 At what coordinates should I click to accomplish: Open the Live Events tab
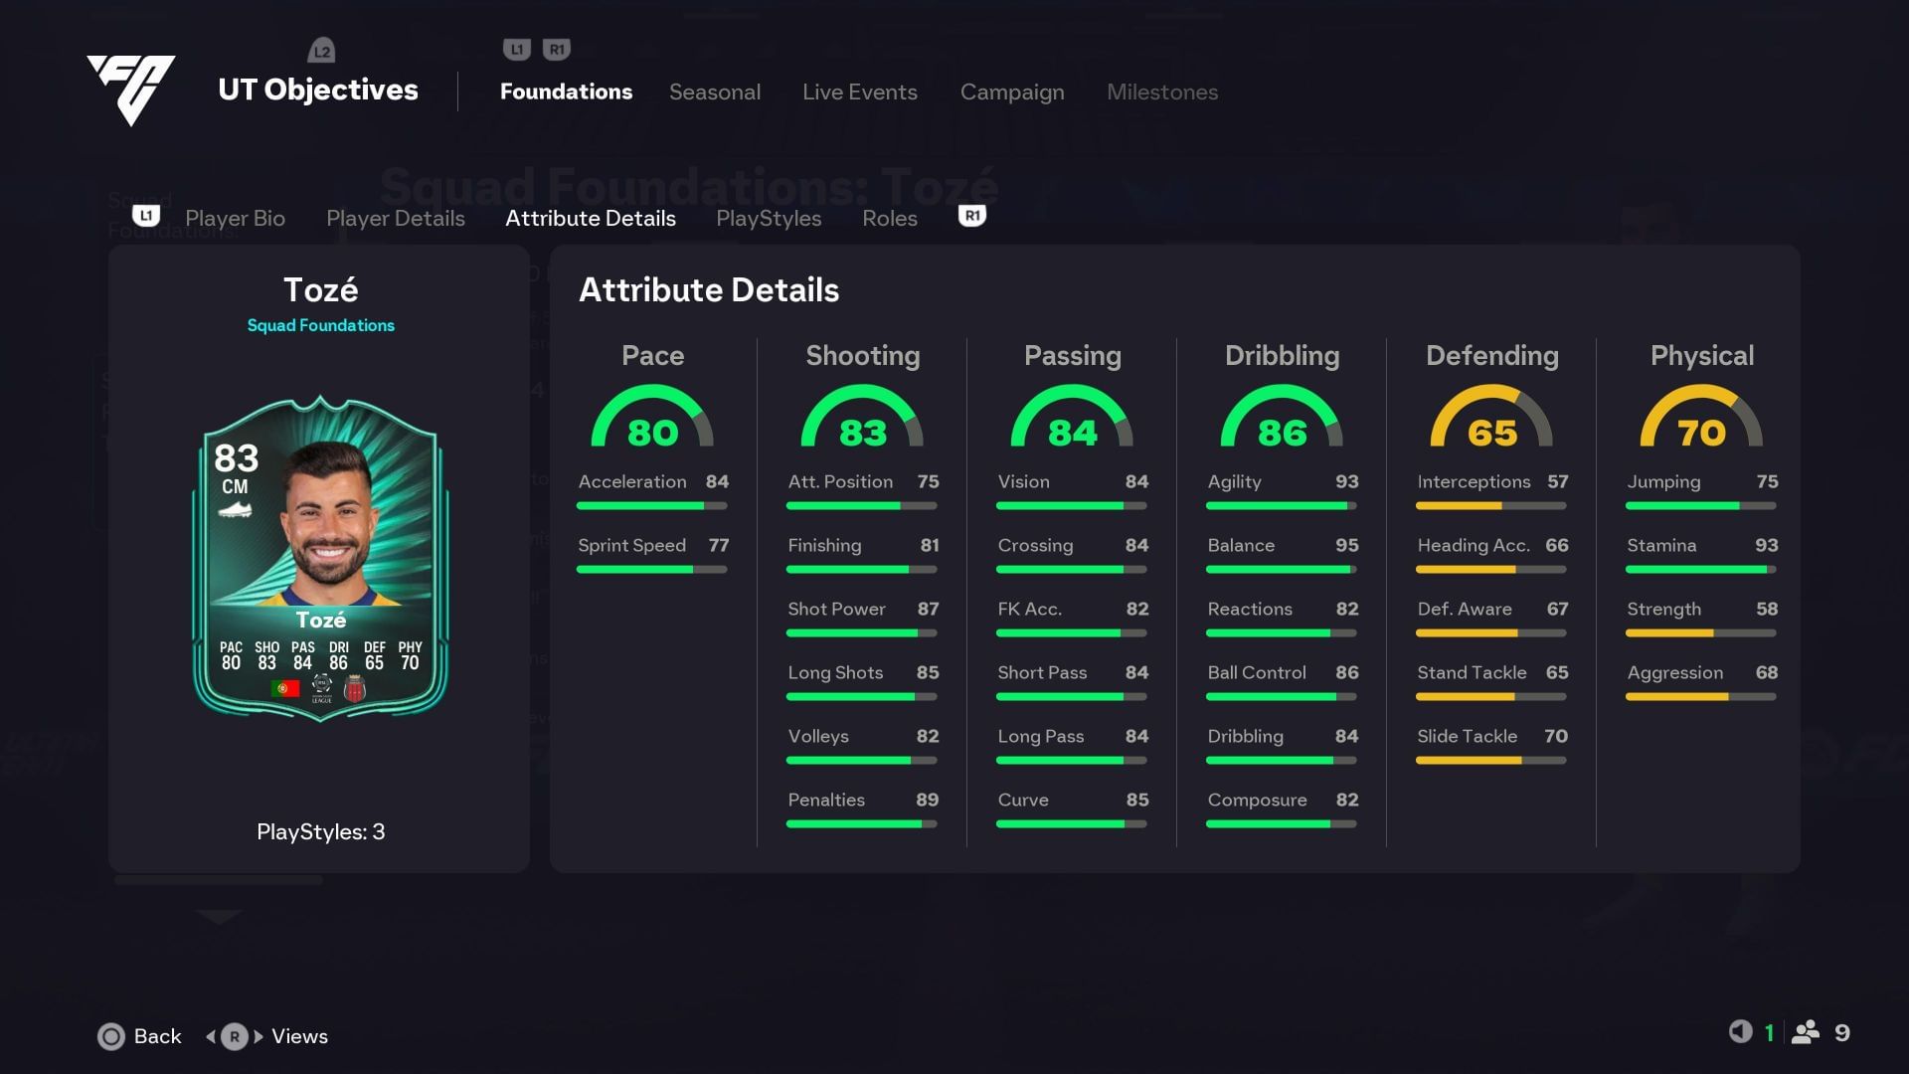[x=859, y=91]
